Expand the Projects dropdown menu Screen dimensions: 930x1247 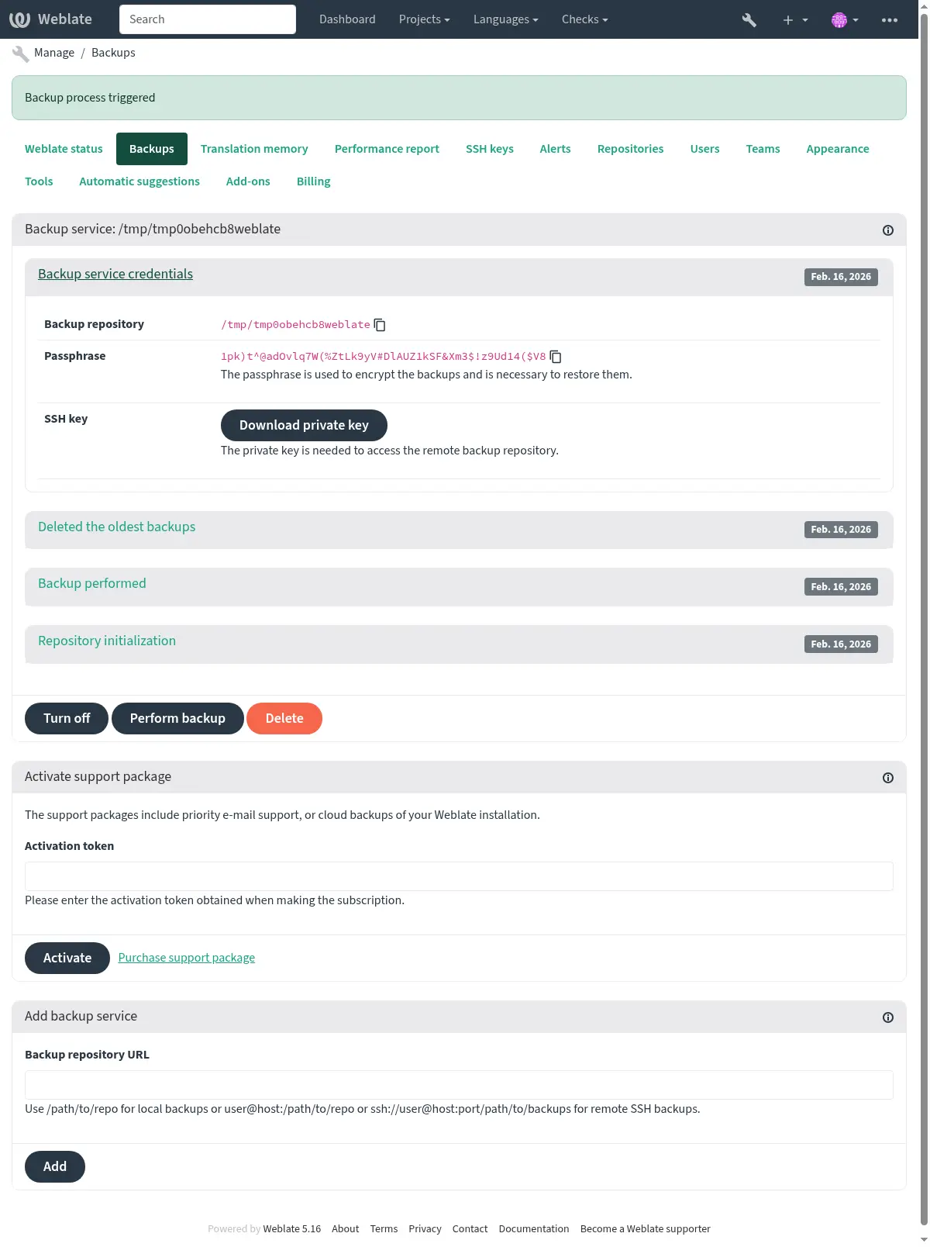tap(424, 19)
